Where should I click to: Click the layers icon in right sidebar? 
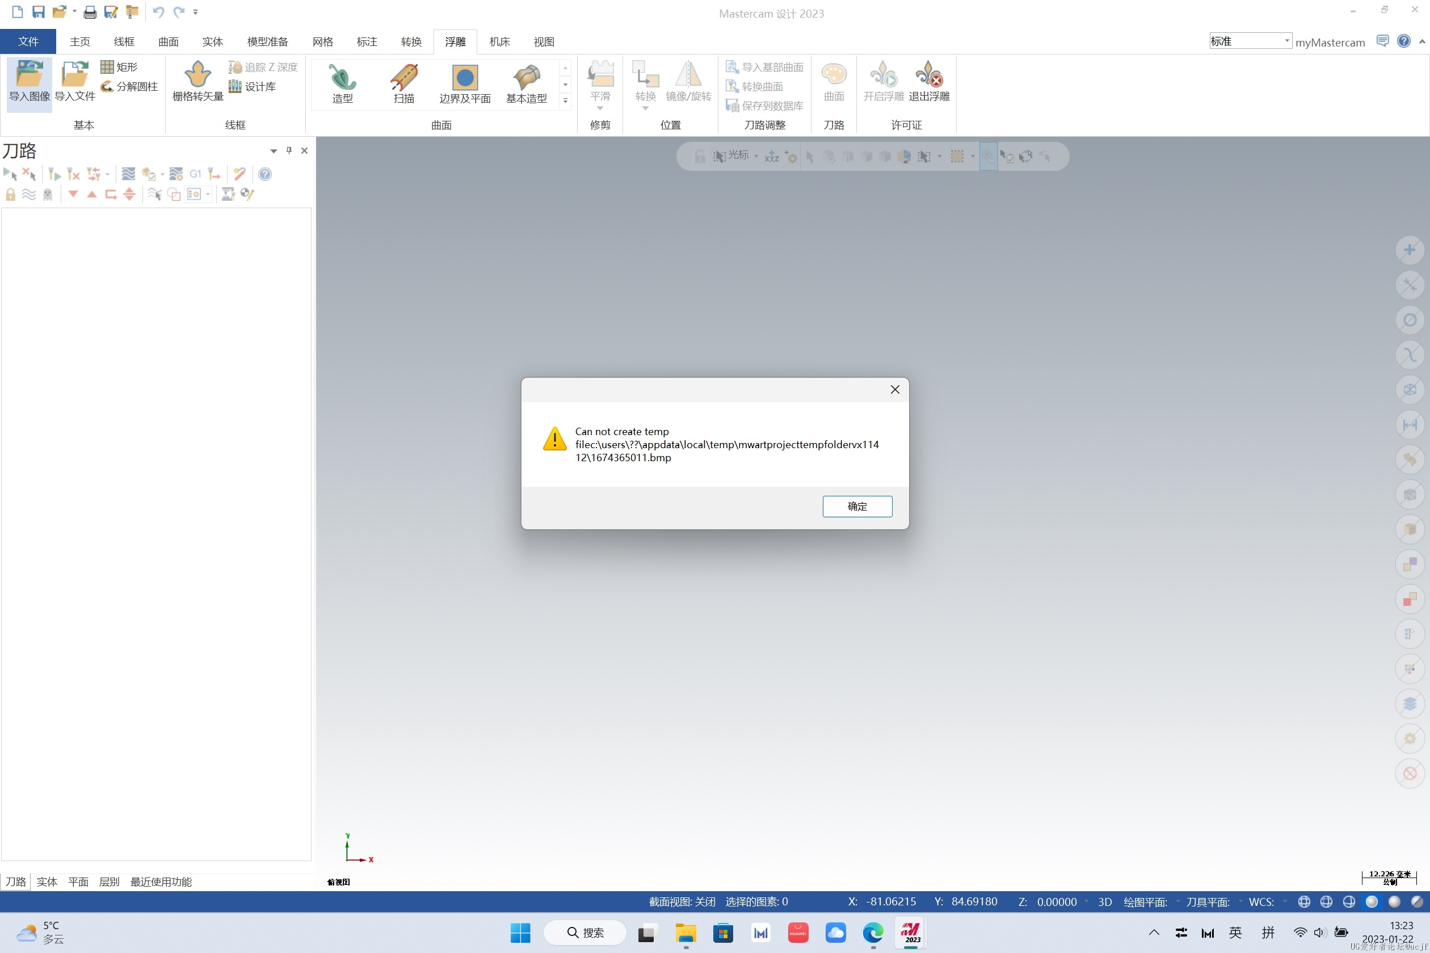point(1410,704)
